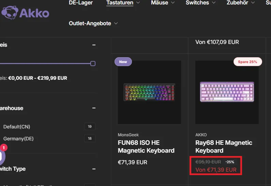271x186 pixels.
Task: Click the price range slider handle
Action: pos(93,64)
